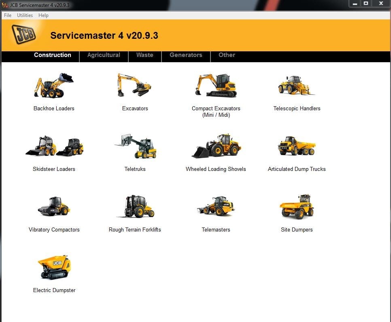Open Skidsteer Loaders machine image
This screenshot has height=322, width=391.
click(54, 146)
